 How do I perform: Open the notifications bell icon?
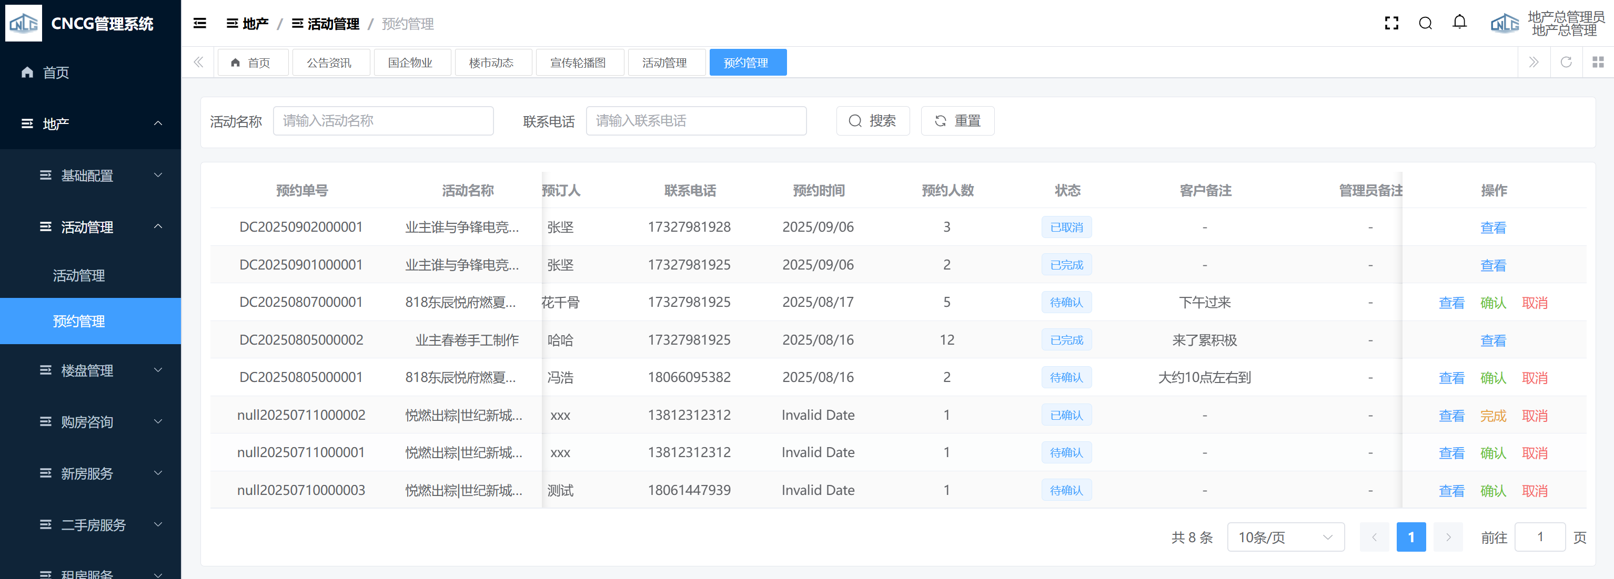click(x=1459, y=23)
